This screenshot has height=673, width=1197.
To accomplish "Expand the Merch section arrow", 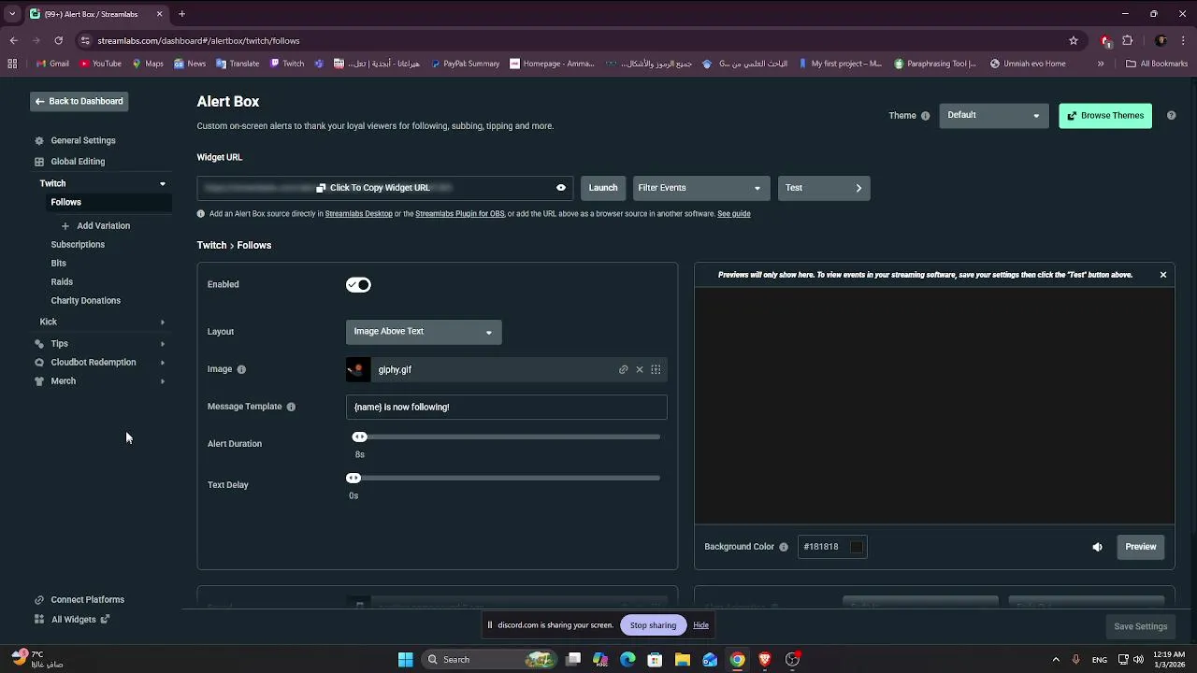I will (x=163, y=381).
